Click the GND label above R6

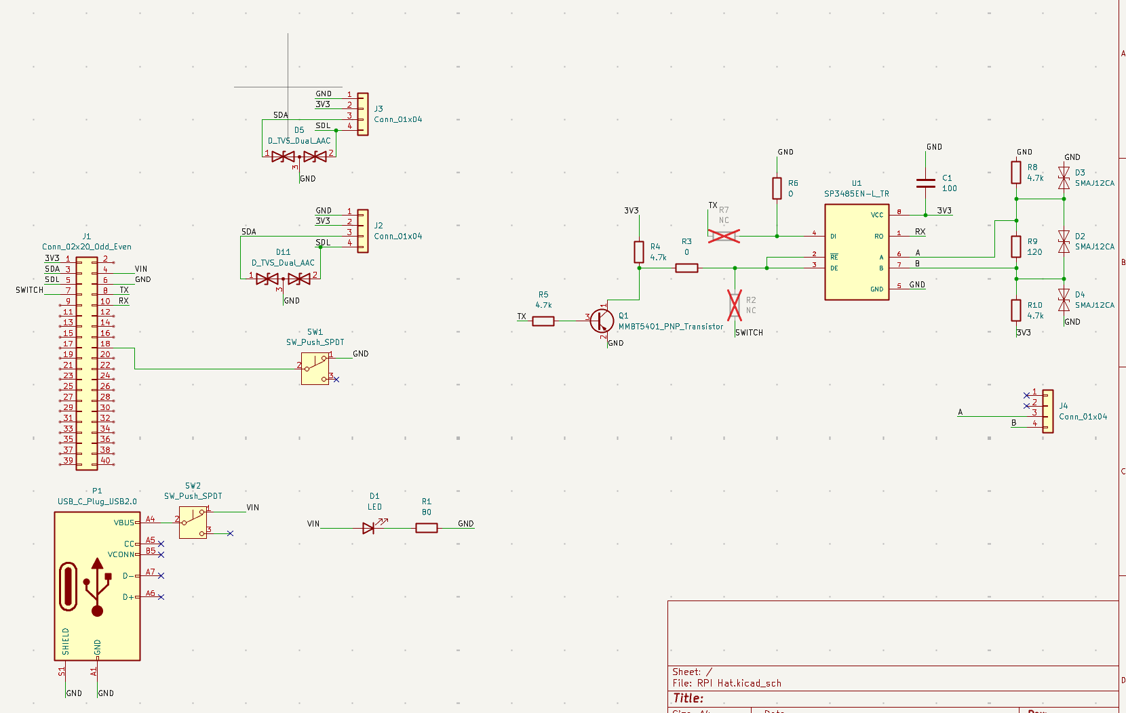pos(785,152)
